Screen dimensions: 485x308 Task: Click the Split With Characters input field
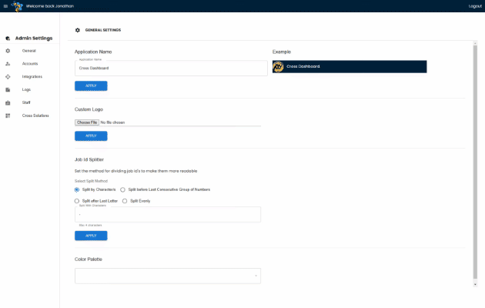click(x=168, y=214)
